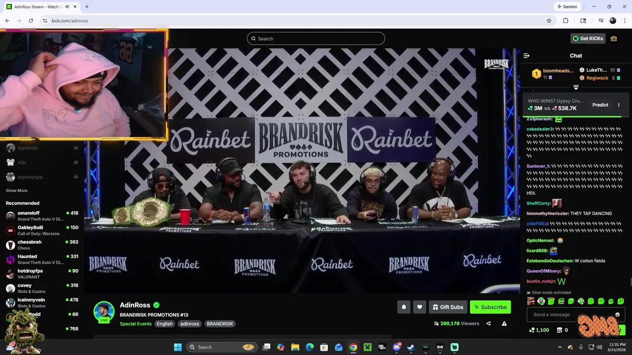Open Minecraft from taskbar

pyautogui.click(x=367, y=347)
